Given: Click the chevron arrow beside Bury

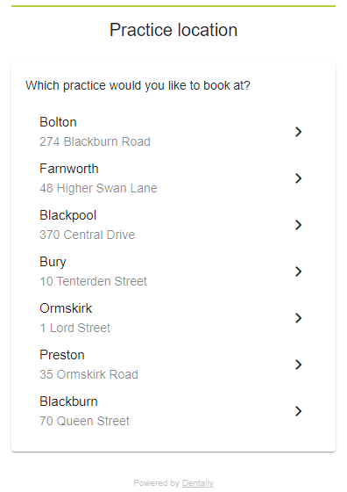Looking at the screenshot, I should coord(298,271).
